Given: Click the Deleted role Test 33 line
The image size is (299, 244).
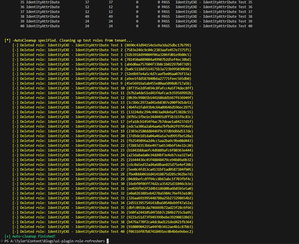Looking at the screenshot, I should [x=103, y=198].
